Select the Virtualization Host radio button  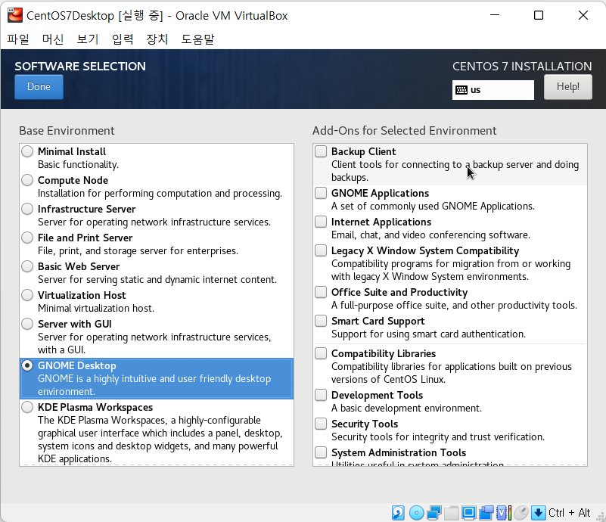point(27,295)
